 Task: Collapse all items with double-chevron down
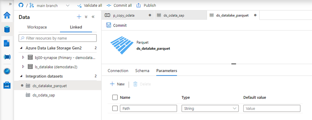click(86, 17)
